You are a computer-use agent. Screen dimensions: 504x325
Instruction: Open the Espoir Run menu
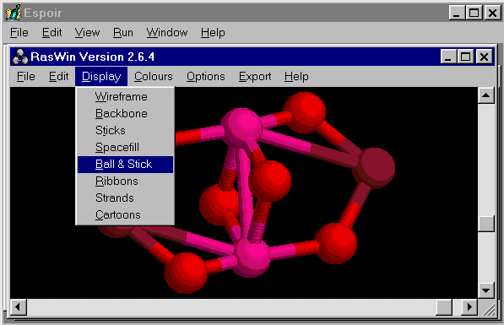123,32
